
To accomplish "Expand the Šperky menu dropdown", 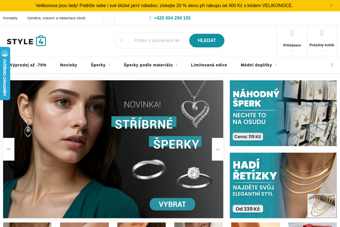I will pyautogui.click(x=109, y=65).
